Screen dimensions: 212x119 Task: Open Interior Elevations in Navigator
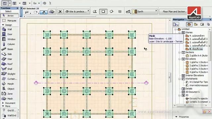[x=194, y=75]
